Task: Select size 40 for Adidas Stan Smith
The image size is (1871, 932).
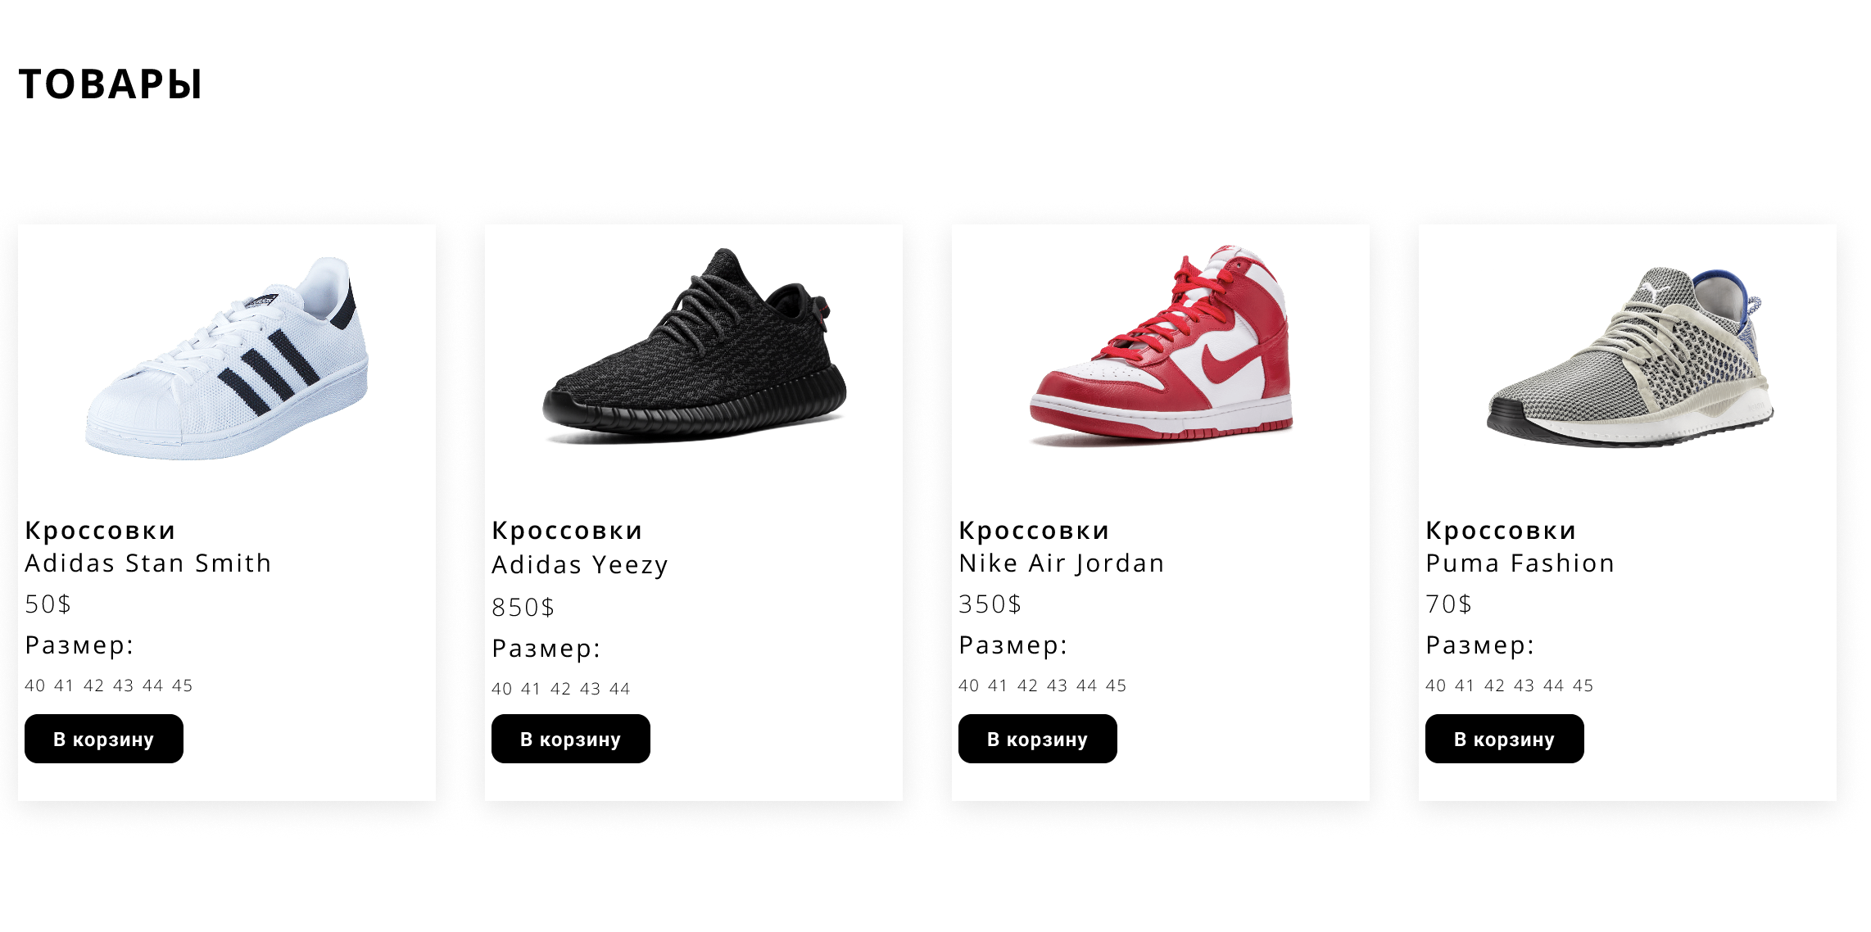Action: coord(35,685)
